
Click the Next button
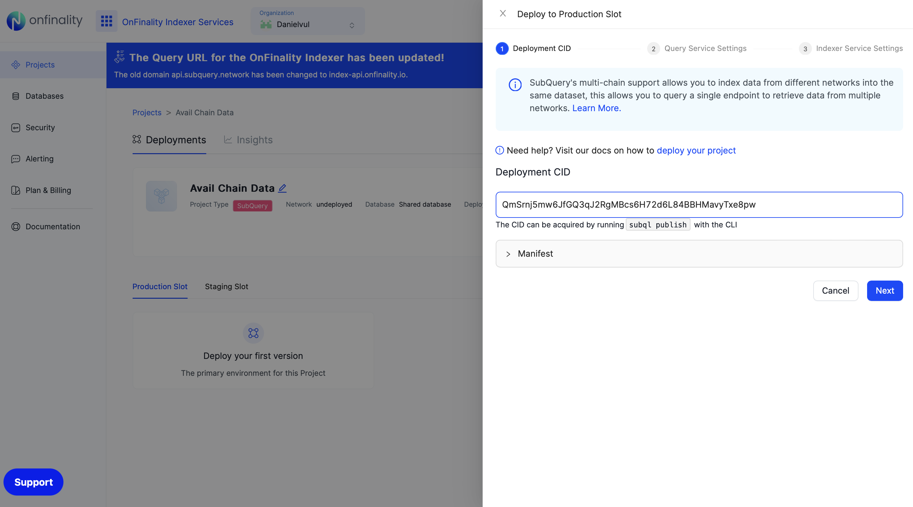884,290
